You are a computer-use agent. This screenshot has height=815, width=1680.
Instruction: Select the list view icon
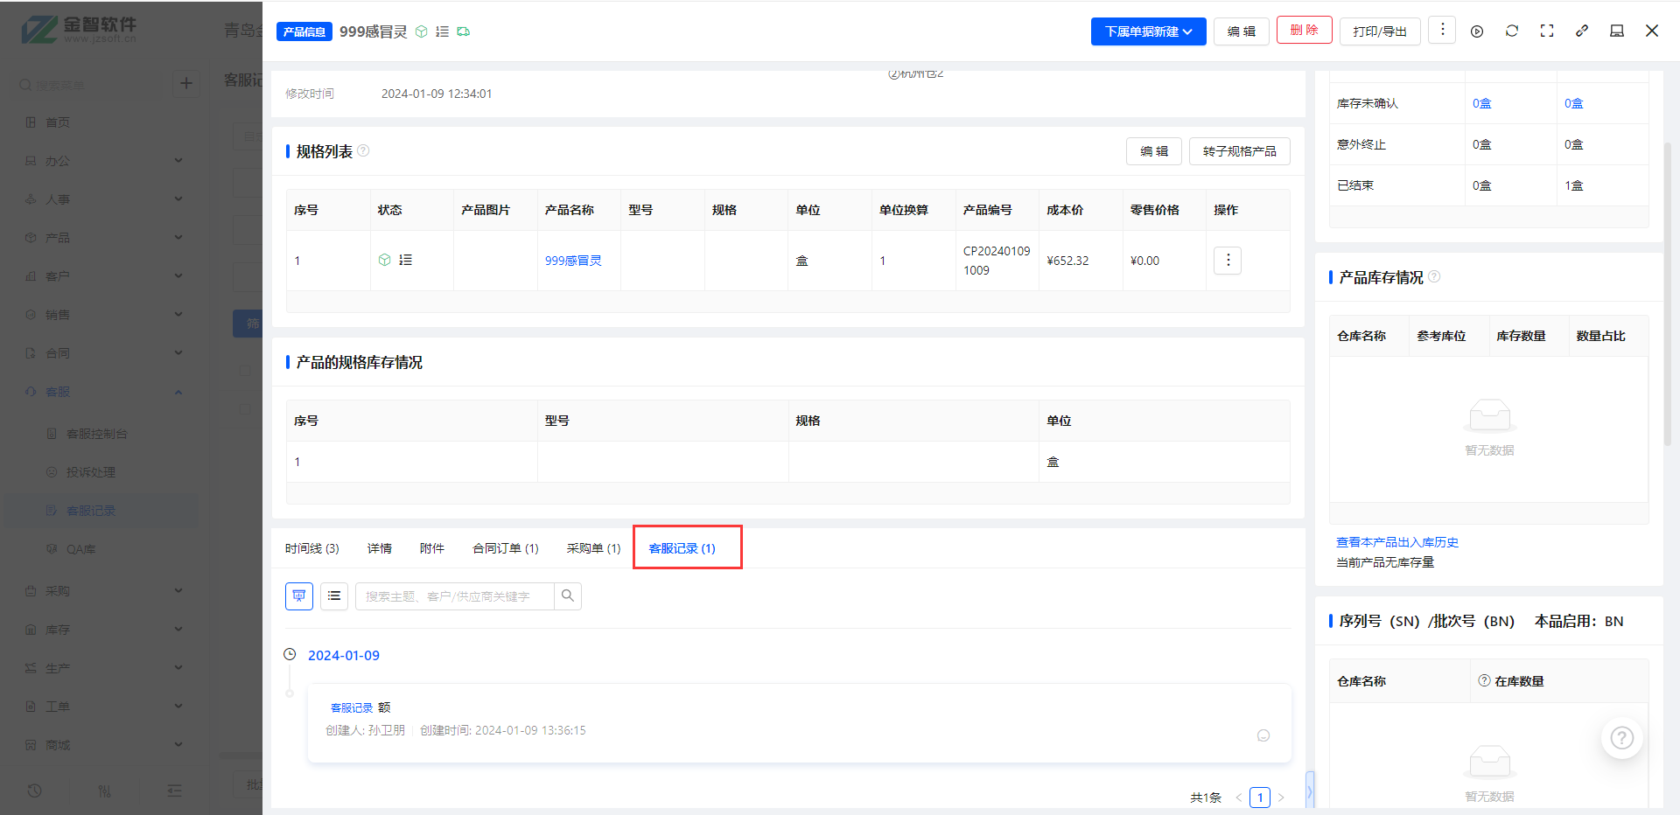pos(334,596)
